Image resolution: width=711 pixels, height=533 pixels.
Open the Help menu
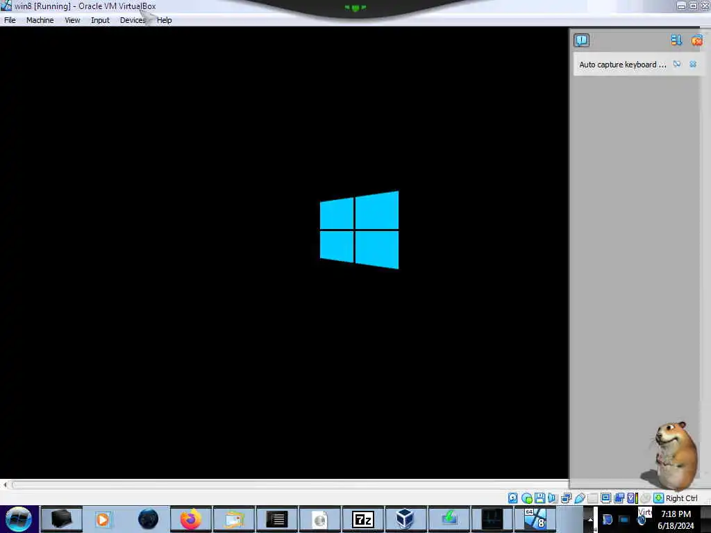164,20
